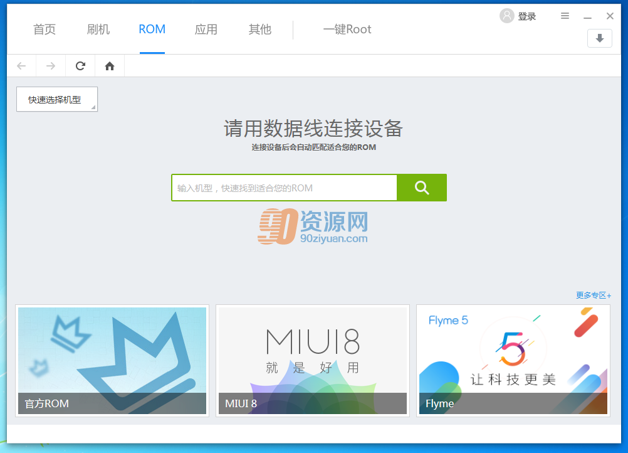Open the 应用 tab
Screen dimensions: 628x453
click(x=206, y=29)
